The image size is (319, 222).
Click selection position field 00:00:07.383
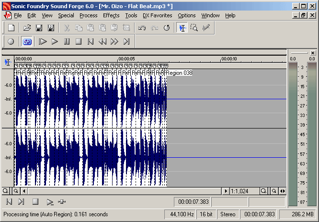coord(193,202)
